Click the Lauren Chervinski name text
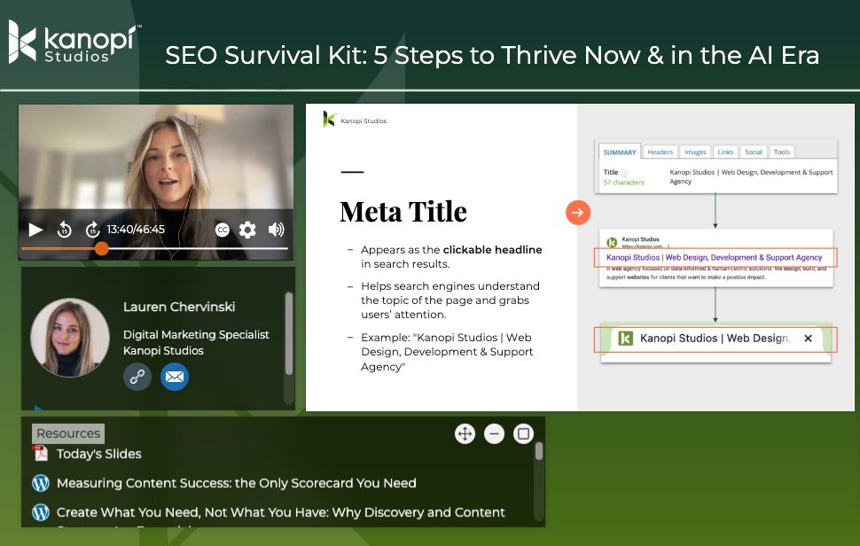Screen dimensions: 860x546 [x=179, y=307]
